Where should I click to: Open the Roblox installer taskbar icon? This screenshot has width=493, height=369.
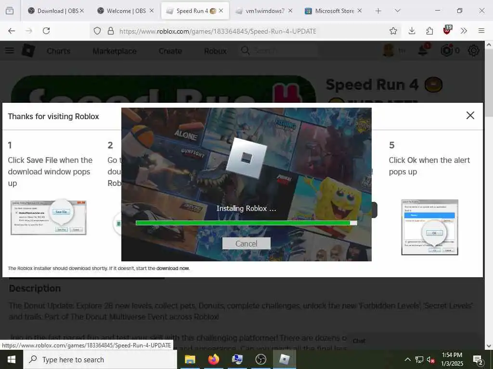(284, 359)
